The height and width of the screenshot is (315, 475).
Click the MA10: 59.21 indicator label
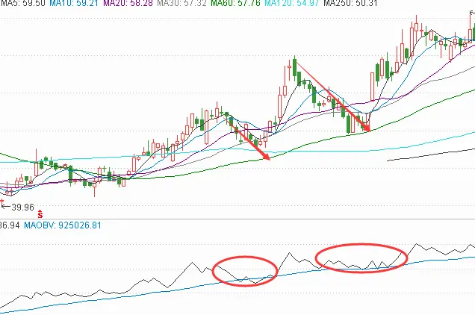(x=74, y=3)
